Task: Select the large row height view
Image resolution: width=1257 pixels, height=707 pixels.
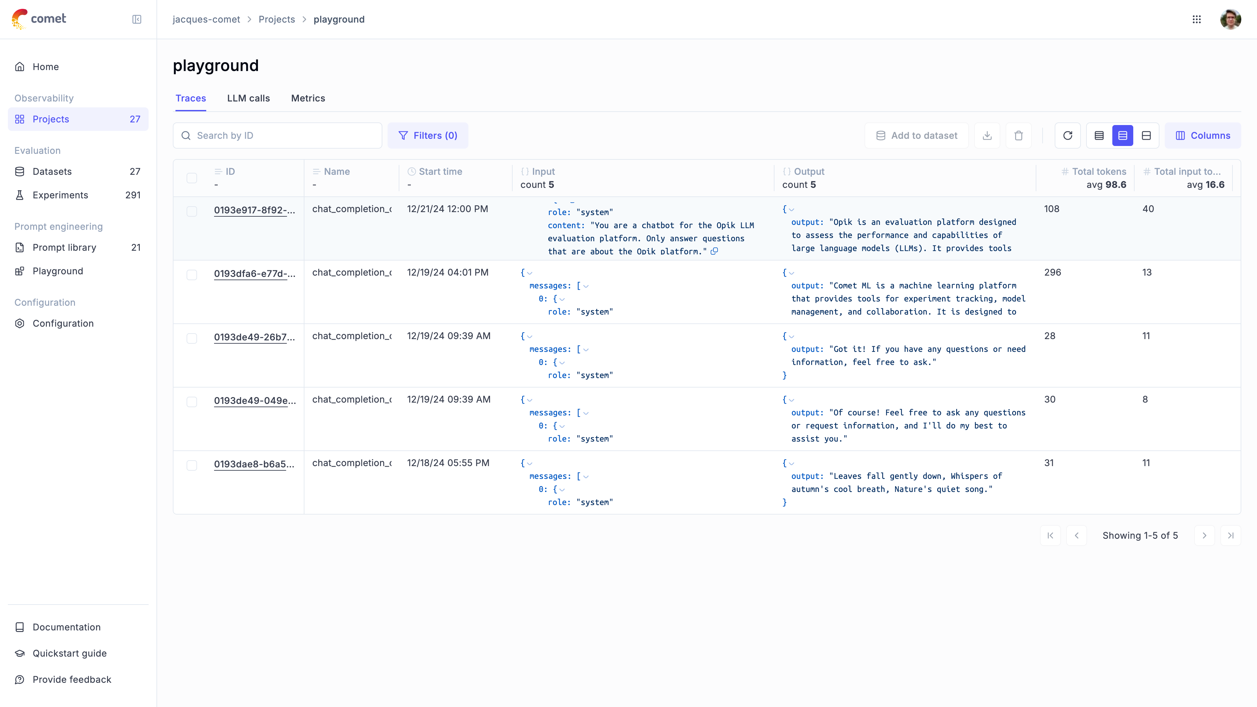Action: (x=1146, y=136)
